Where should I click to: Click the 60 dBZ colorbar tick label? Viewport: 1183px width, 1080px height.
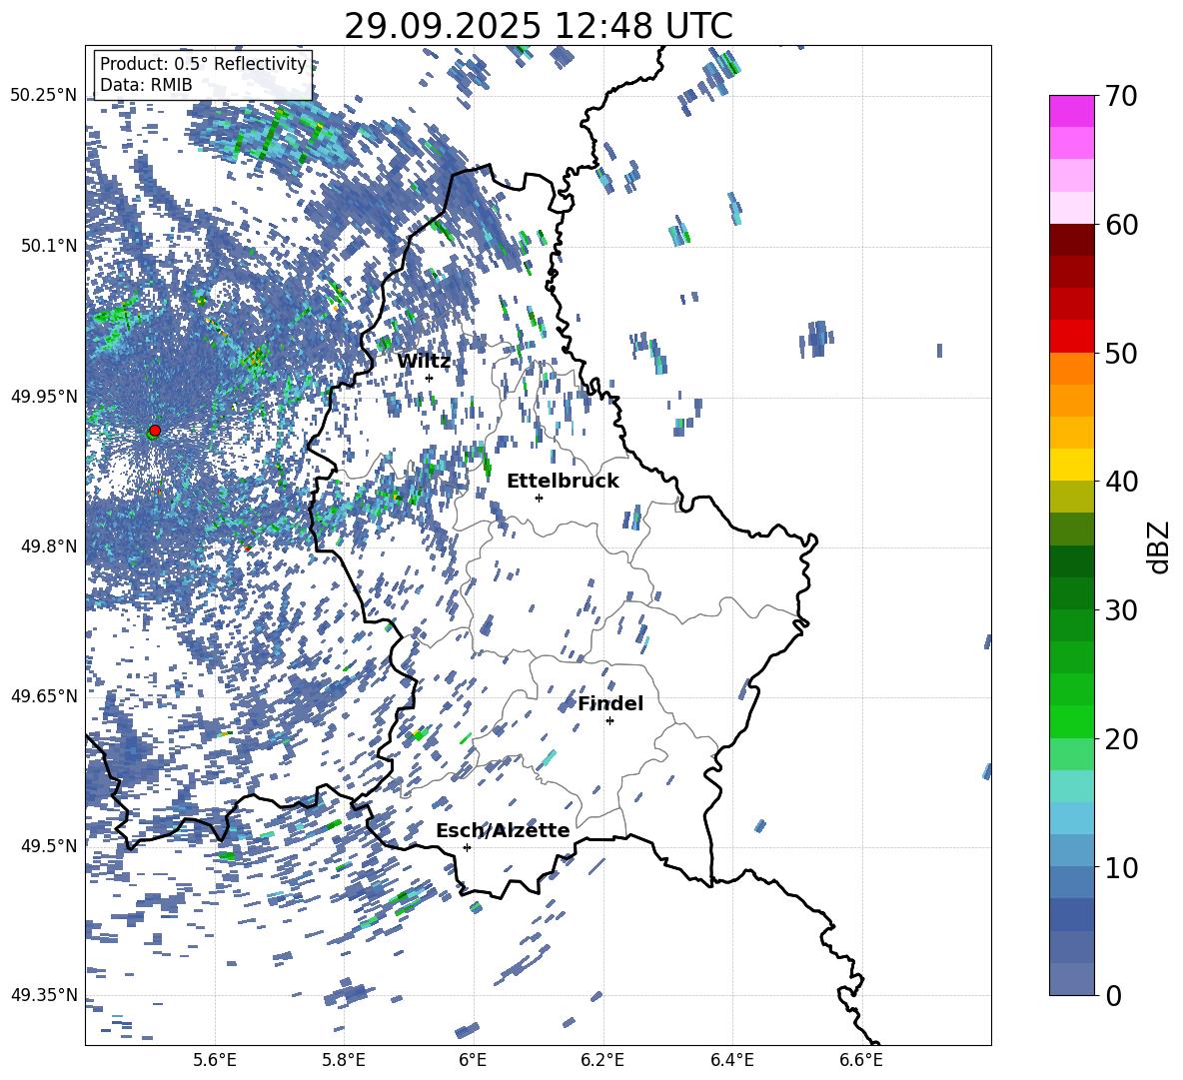tap(1122, 225)
